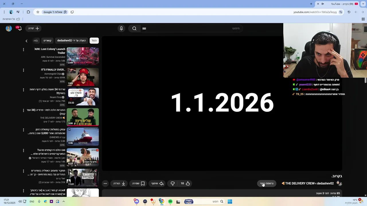Click the on-screen keyboard icon in search box
This screenshot has width=367, height=206.
pos(144,28)
